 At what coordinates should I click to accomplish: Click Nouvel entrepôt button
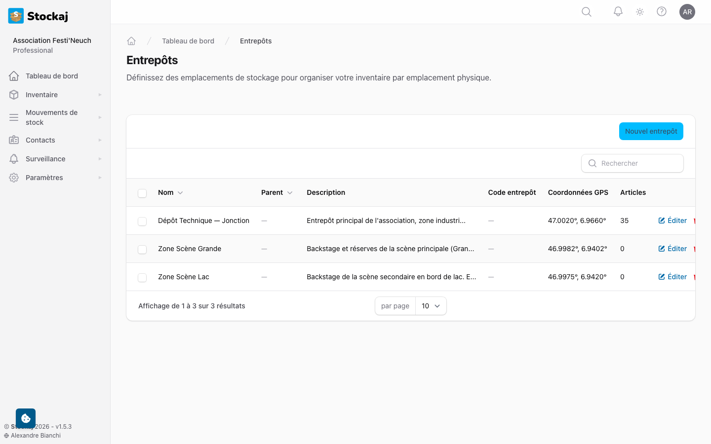(x=651, y=131)
